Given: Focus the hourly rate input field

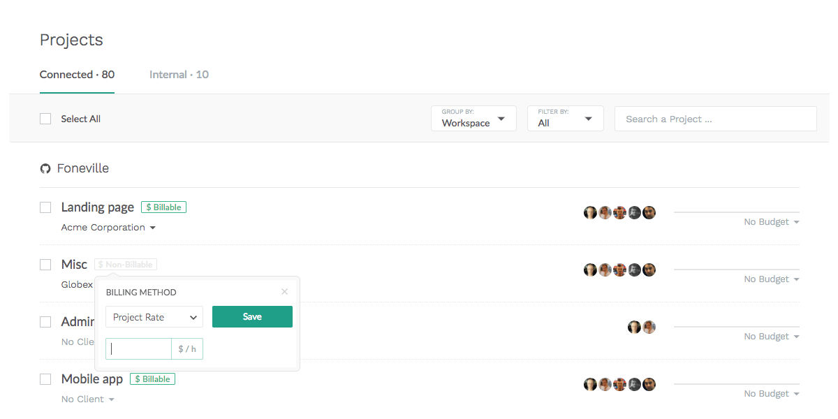Looking at the screenshot, I should 138,348.
